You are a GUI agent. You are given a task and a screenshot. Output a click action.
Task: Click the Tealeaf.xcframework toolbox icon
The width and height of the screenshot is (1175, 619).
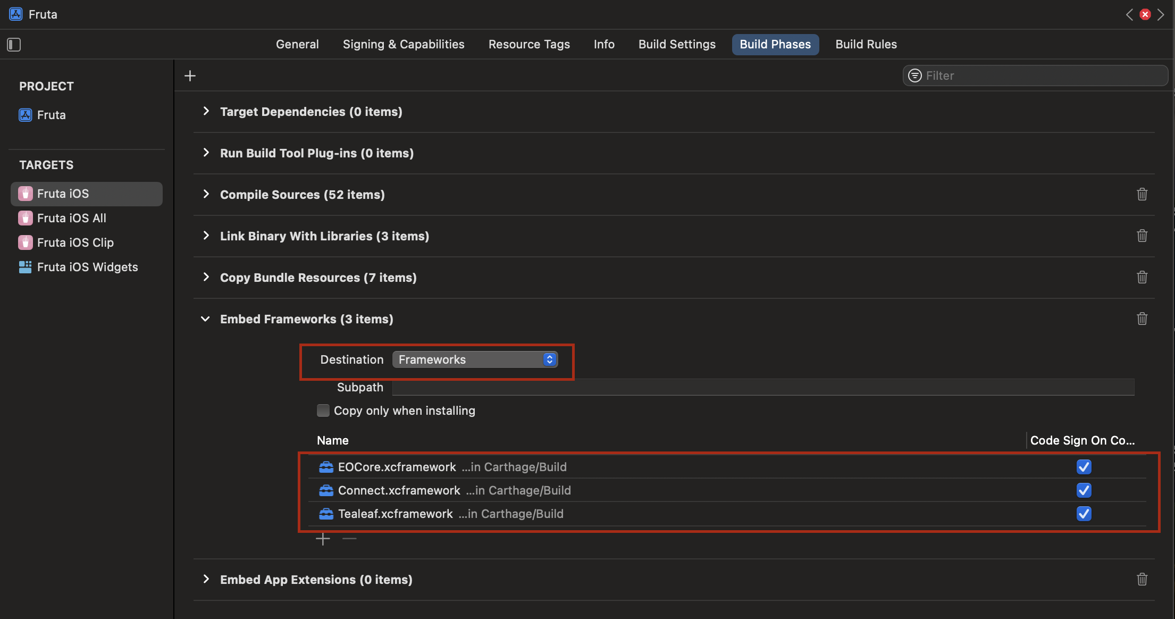(x=326, y=514)
